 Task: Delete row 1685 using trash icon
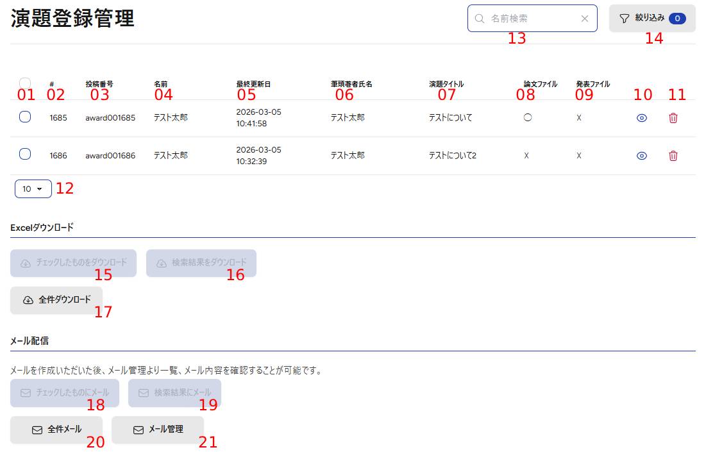click(673, 118)
